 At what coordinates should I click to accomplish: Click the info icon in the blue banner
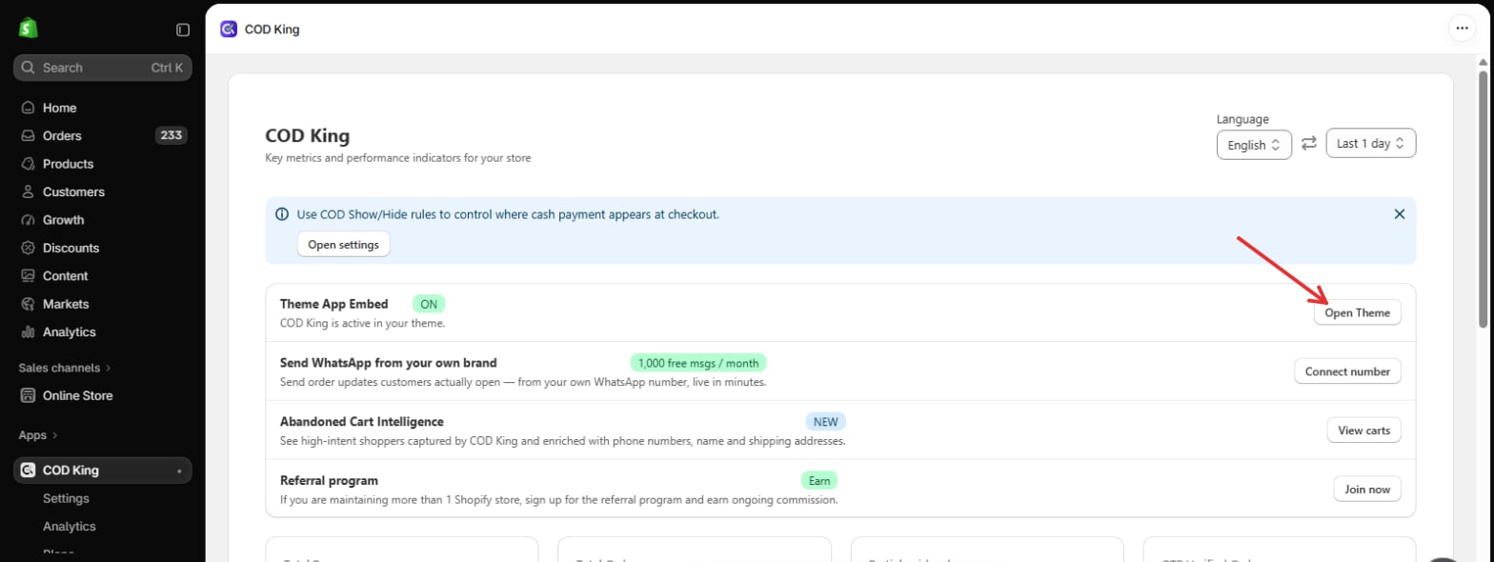(282, 214)
